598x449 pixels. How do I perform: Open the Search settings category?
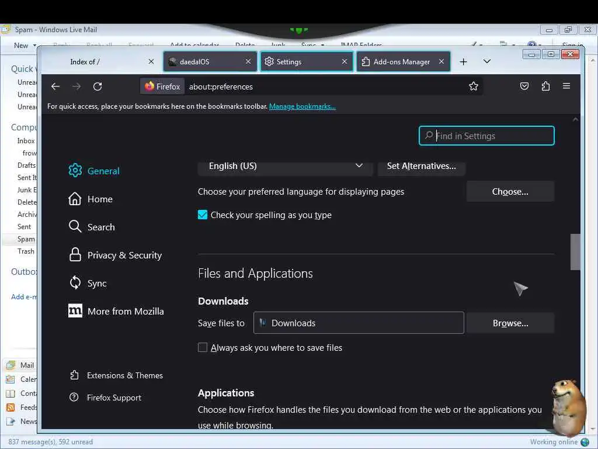coord(92,227)
